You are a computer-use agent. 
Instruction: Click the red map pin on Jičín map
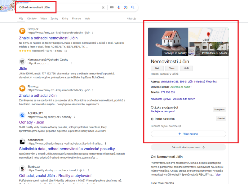208,34
